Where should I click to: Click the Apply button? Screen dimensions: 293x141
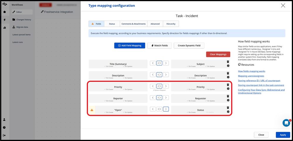pos(283,135)
